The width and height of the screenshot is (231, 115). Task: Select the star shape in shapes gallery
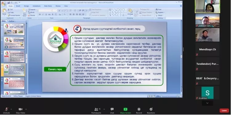[x=123, y=15]
